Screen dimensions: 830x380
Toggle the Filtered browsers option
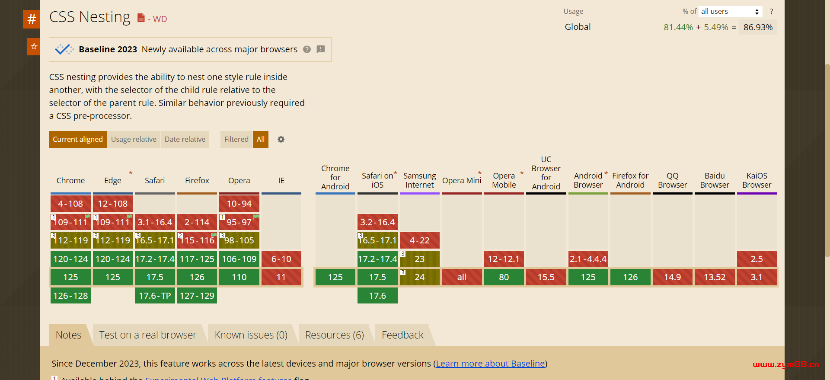click(236, 139)
